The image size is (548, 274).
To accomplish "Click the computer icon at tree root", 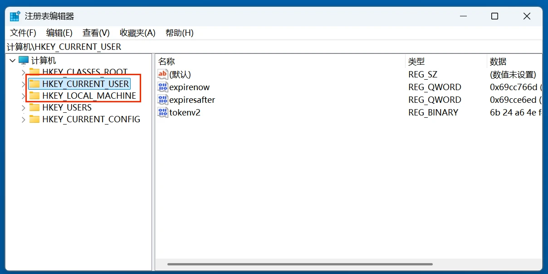I will pyautogui.click(x=24, y=60).
